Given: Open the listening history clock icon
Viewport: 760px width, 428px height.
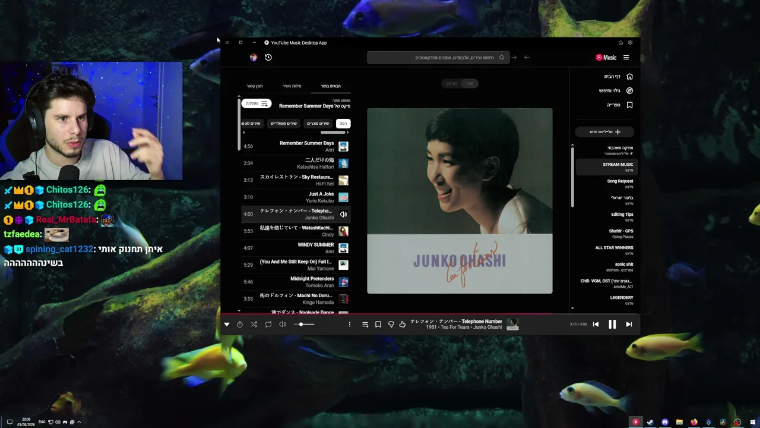Looking at the screenshot, I should pyautogui.click(x=268, y=58).
